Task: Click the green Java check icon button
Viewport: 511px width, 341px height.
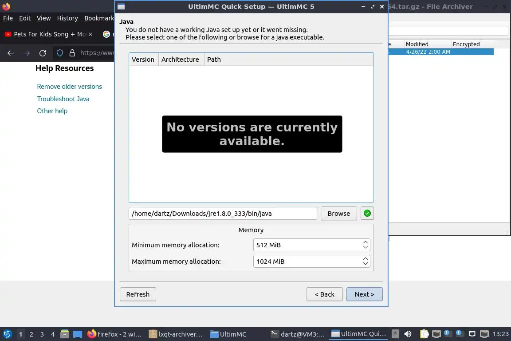Action: point(367,214)
